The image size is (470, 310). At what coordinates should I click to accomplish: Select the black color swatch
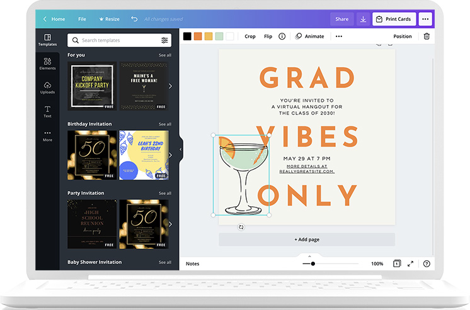pos(187,36)
